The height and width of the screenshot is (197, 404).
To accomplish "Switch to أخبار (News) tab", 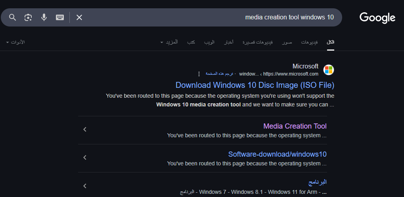I will point(228,42).
